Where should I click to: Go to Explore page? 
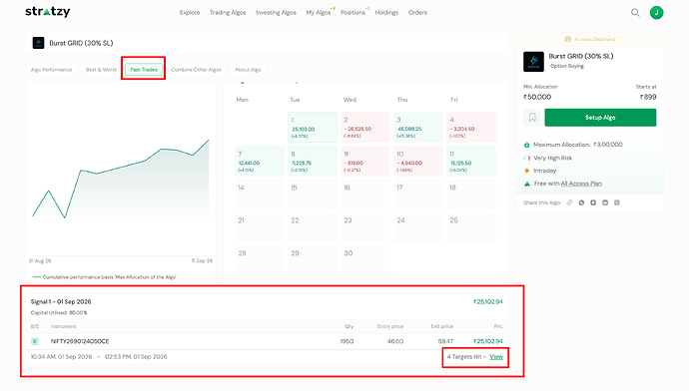coord(190,13)
